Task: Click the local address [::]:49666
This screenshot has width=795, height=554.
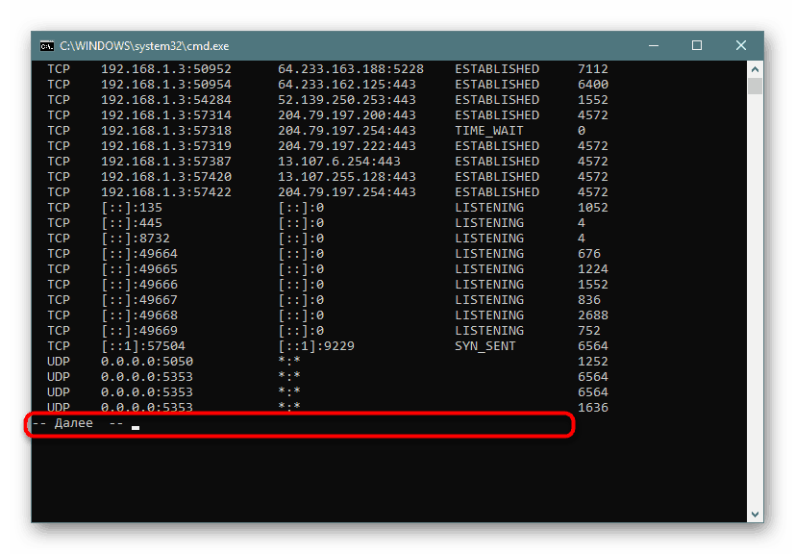Action: [139, 285]
